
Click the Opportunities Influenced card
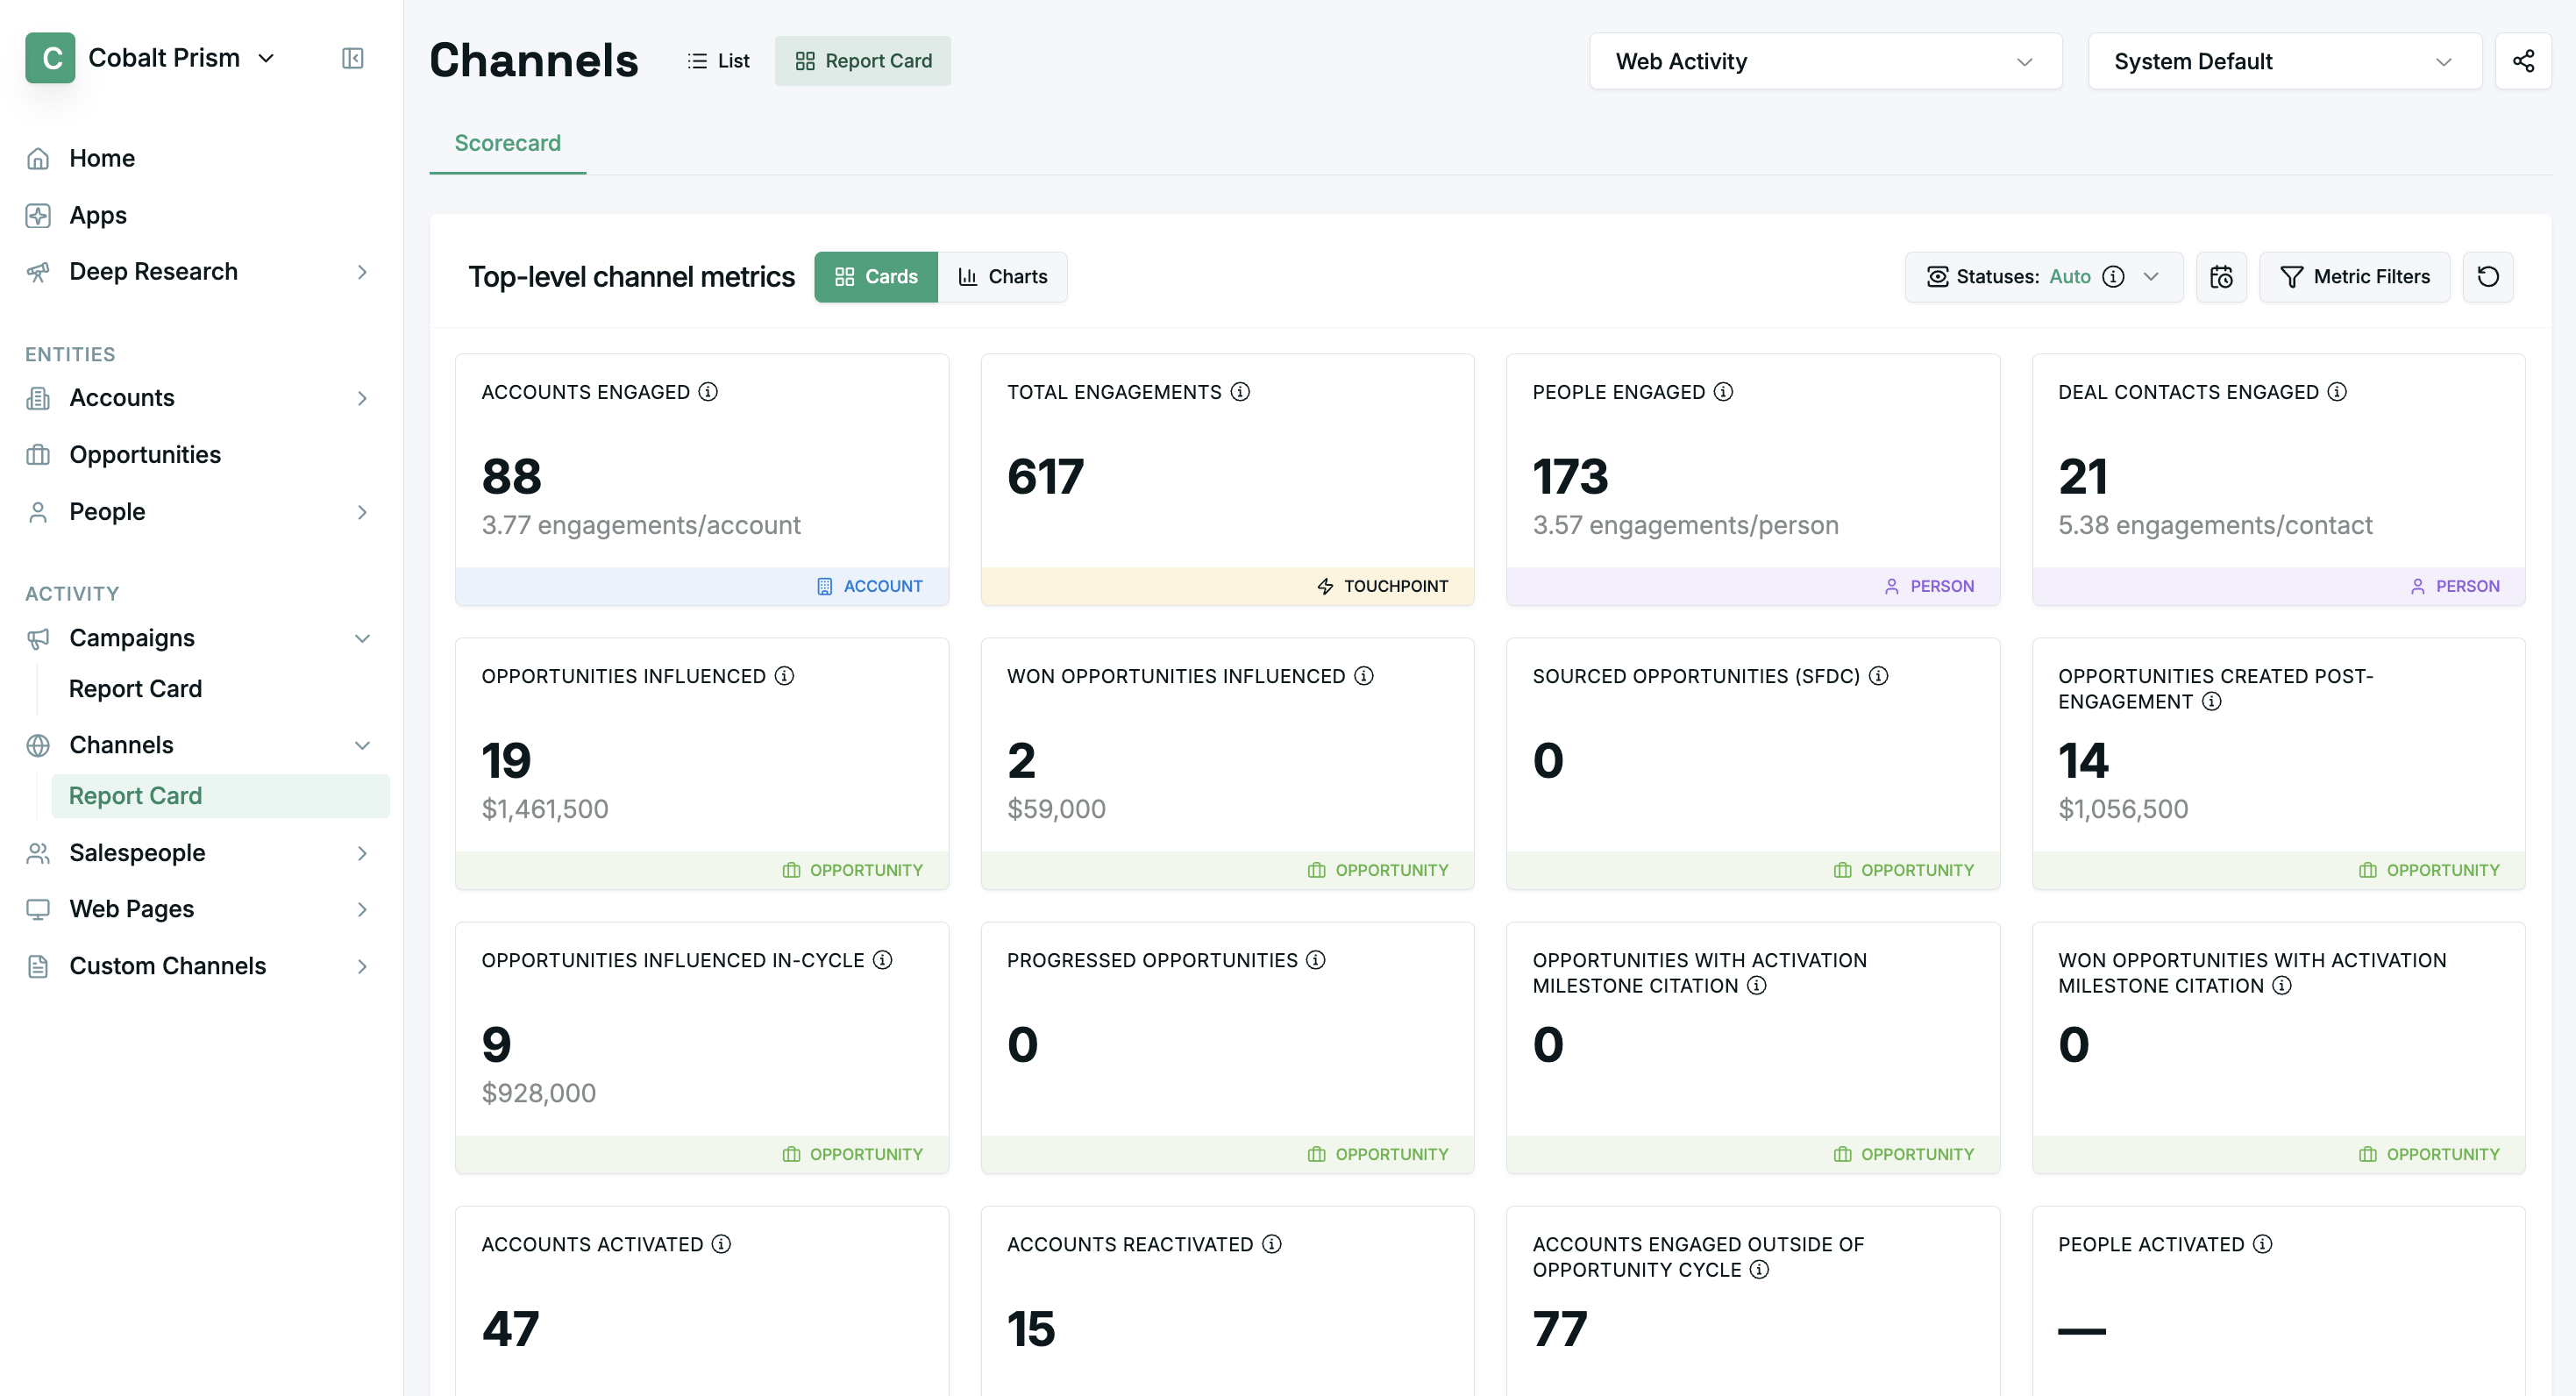(702, 763)
